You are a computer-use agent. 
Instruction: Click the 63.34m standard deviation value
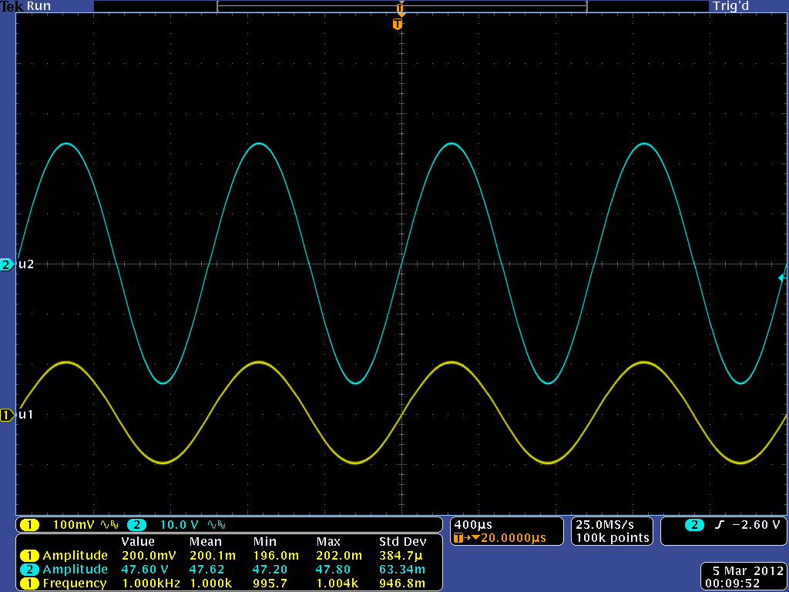(x=402, y=570)
